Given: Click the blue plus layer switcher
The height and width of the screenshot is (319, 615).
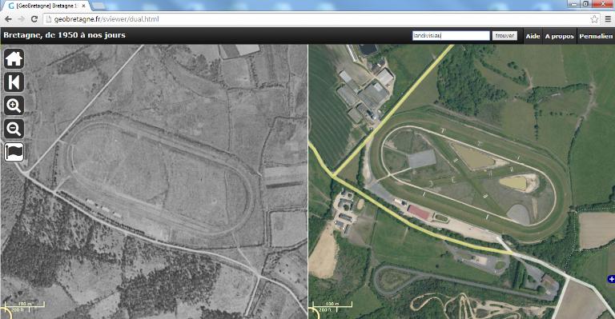Looking at the screenshot, I should (x=611, y=279).
